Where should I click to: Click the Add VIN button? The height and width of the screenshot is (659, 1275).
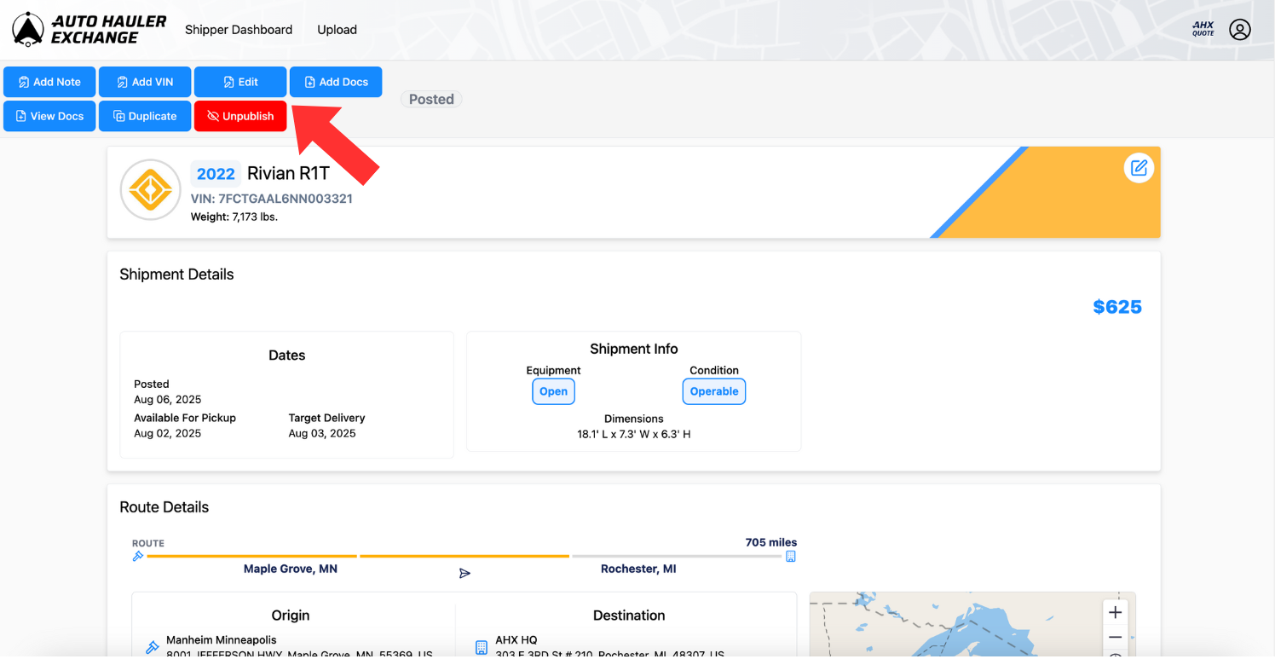coord(145,82)
